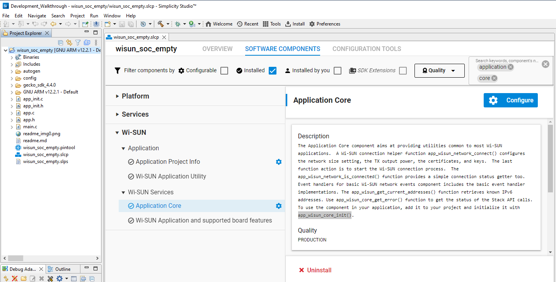This screenshot has width=556, height=282.
Task: Click the disconnect icon in Debug Adapters
Action: click(x=15, y=279)
